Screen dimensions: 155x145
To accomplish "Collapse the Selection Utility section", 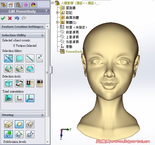I will pos(42,35).
